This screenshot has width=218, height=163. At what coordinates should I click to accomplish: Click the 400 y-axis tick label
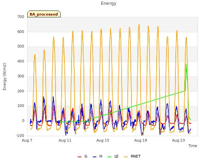pos(21,61)
